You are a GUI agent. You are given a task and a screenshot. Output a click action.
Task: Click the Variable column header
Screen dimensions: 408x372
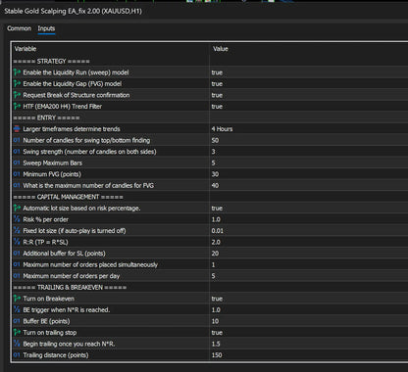(25, 49)
